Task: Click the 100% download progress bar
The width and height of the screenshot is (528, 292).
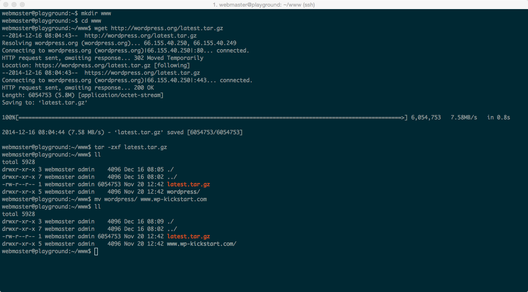Action: tap(205, 117)
